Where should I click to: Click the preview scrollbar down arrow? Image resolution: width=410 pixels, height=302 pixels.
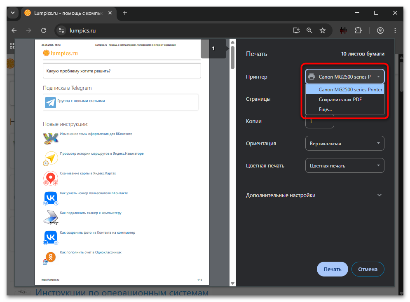coord(232,283)
